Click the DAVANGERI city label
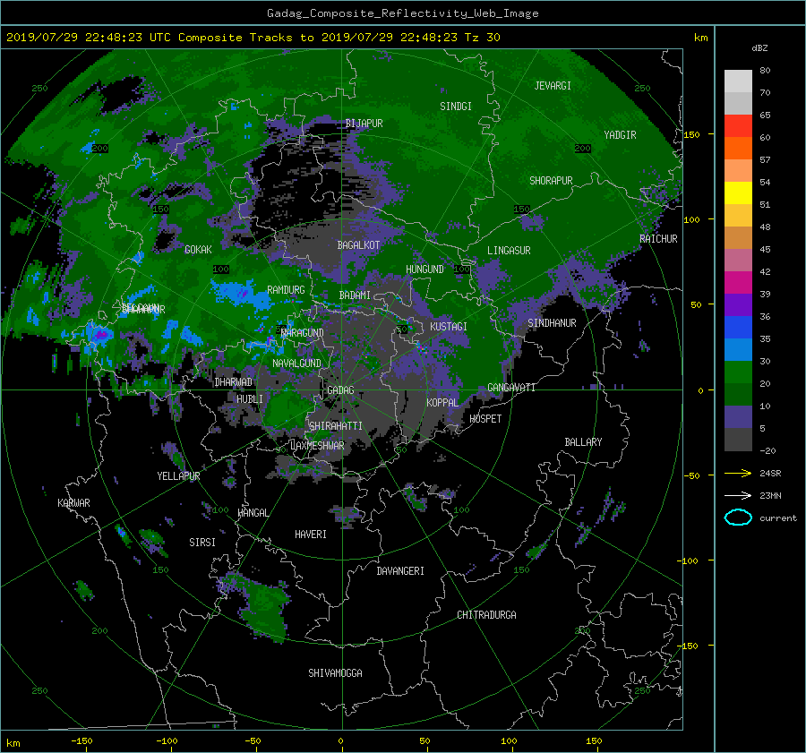806x753 pixels. [x=400, y=571]
